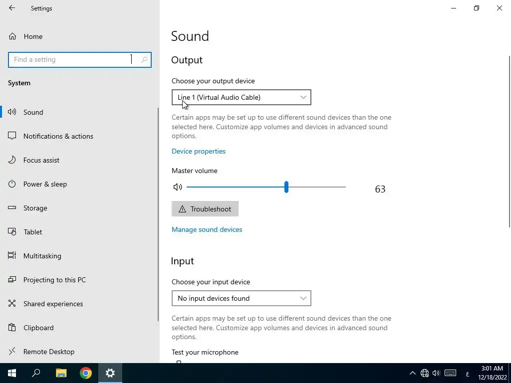
Task: Click the Power & sleep icon
Action: [x=12, y=184]
